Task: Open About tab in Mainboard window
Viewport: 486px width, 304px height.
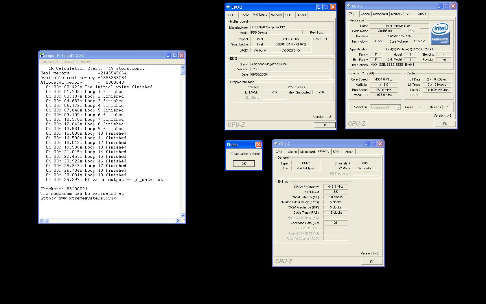Action: coord(302,15)
